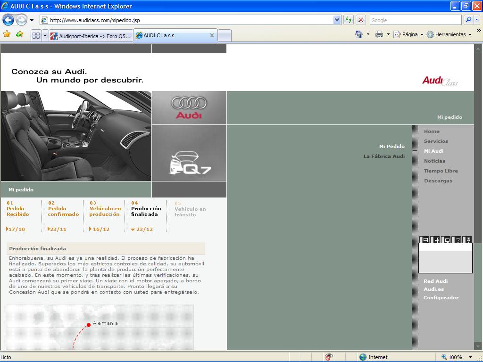Viewport: 483px width, 362px height.
Task: Click the Forward navigation arrow
Action: [x=21, y=20]
